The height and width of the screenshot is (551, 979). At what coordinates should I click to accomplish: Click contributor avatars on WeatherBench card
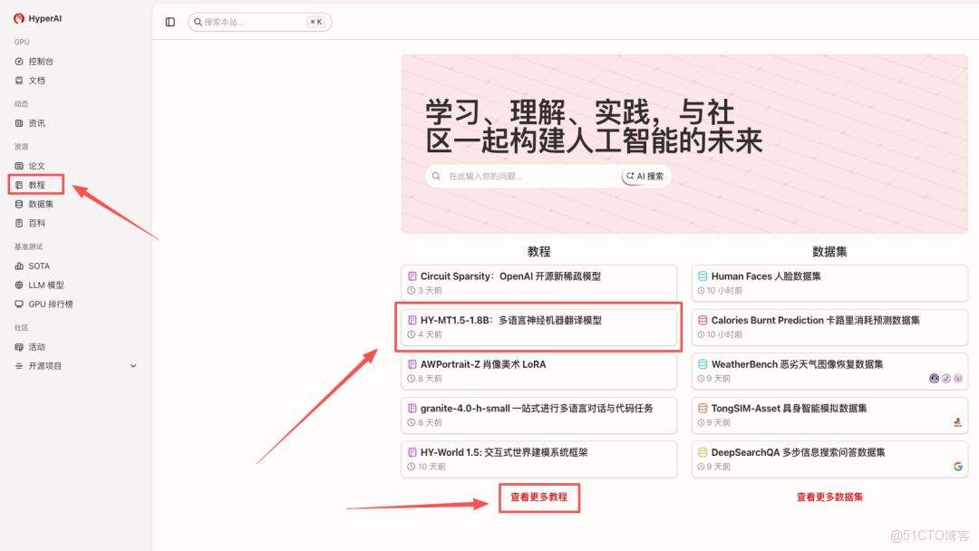[x=945, y=378]
